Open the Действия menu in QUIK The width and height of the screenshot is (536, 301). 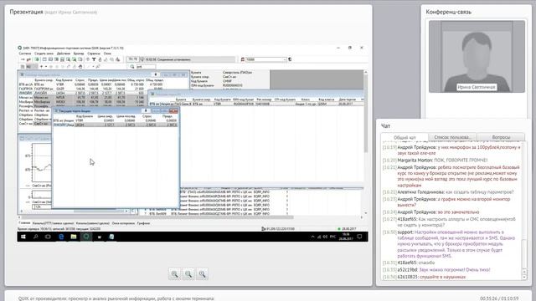coord(64,54)
